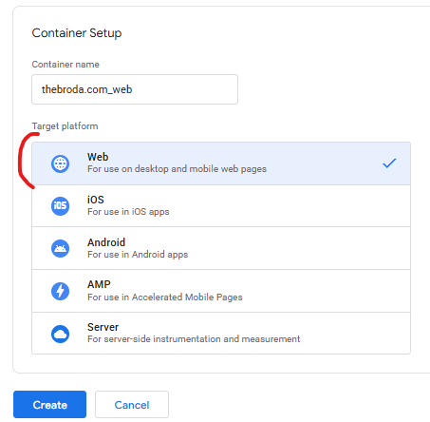This screenshot has height=422, width=430.
Task: Select the iOS target platform title
Action: coord(96,200)
